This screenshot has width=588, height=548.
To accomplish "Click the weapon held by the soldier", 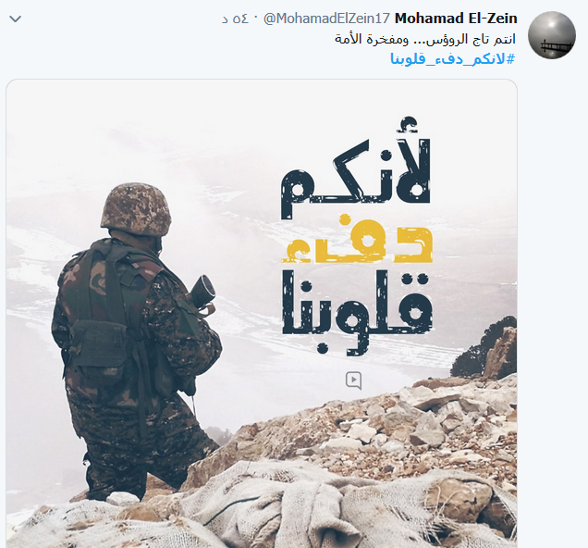I will 202,293.
